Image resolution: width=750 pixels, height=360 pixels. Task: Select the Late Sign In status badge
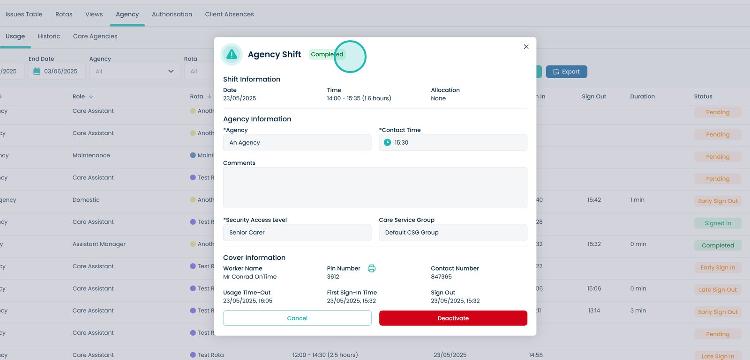(x=718, y=356)
